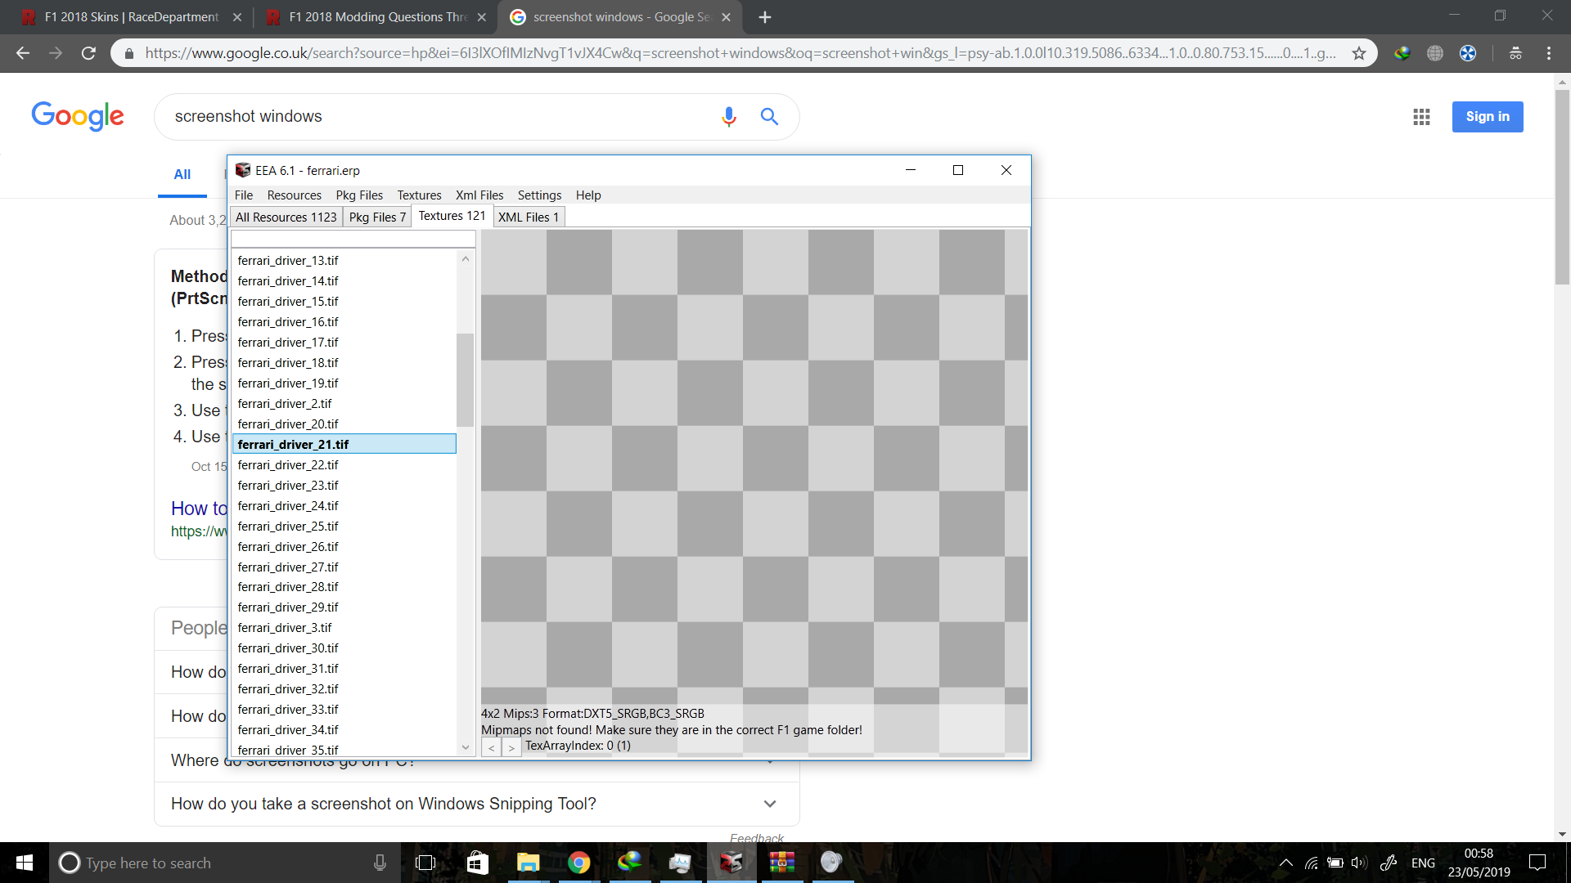Open the Google apps grid icon

[1421, 117]
